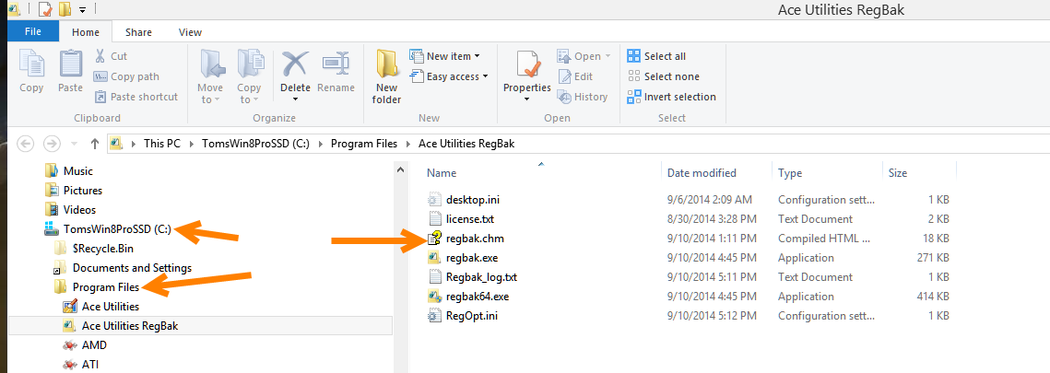Screen dimensions: 1050x373
Task: Select Program Files folder in tree
Action: pyautogui.click(x=106, y=287)
